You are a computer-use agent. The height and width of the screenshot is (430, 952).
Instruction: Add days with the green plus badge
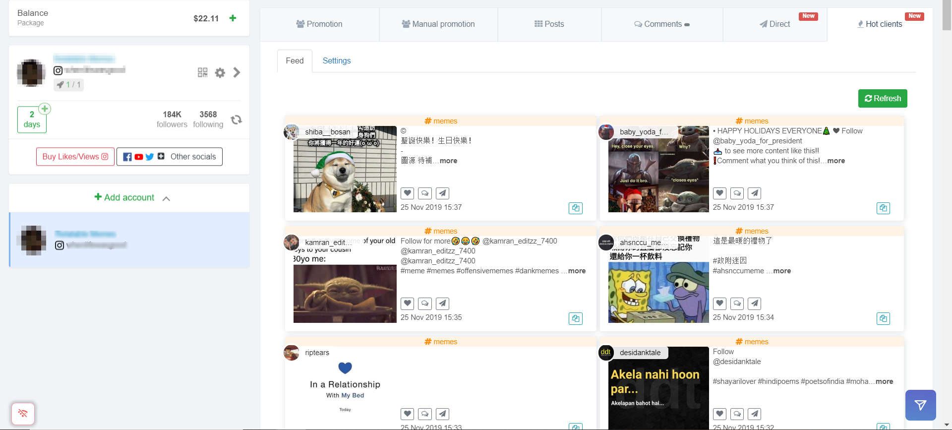(45, 109)
